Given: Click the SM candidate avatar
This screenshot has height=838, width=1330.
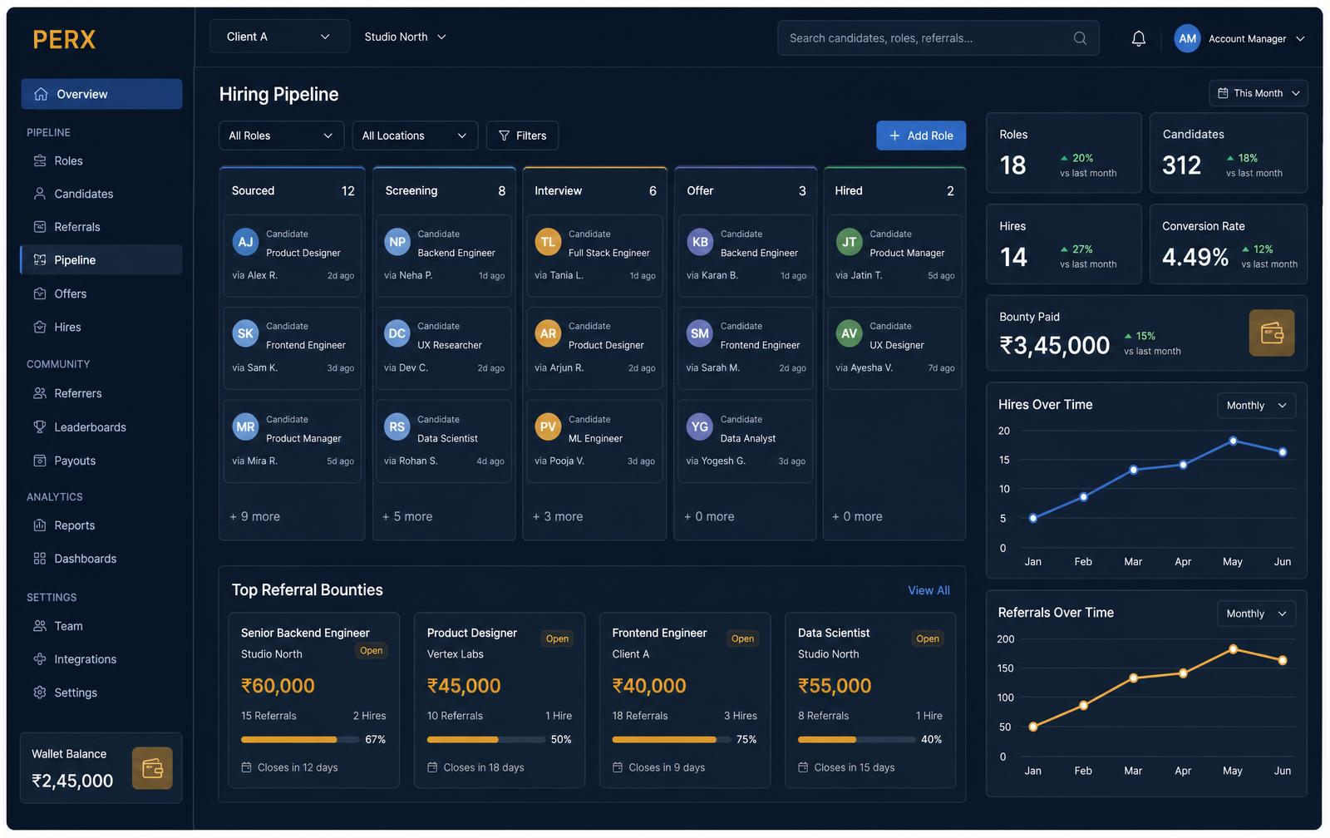Looking at the screenshot, I should pos(700,333).
